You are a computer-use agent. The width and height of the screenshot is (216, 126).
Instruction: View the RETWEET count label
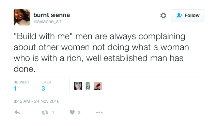[21, 82]
